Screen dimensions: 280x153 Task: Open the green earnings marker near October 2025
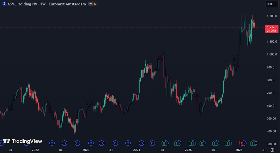227,143
